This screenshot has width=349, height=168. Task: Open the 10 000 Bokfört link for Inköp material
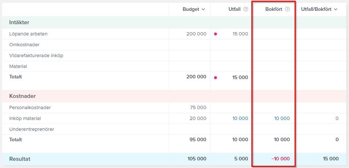point(282,119)
